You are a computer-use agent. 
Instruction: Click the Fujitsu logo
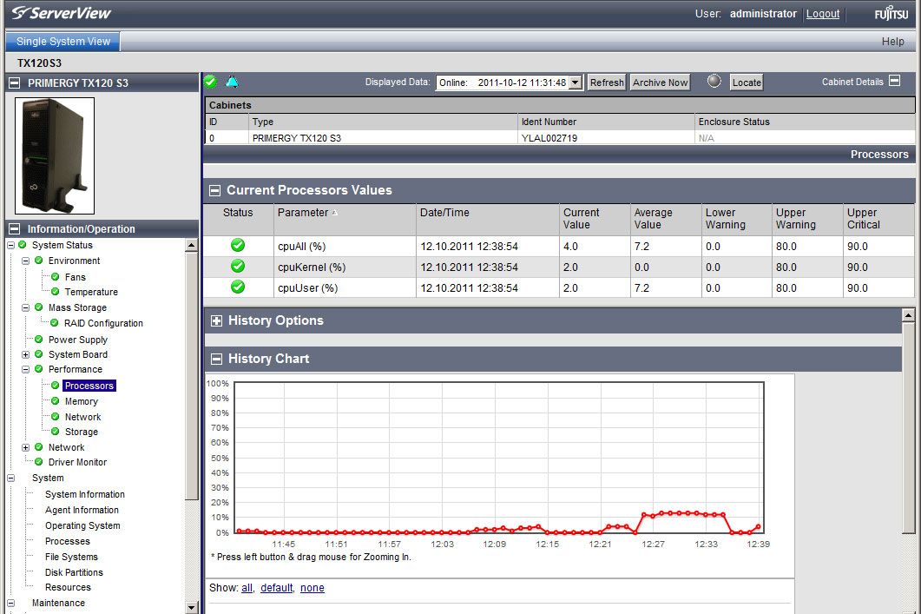click(x=891, y=14)
